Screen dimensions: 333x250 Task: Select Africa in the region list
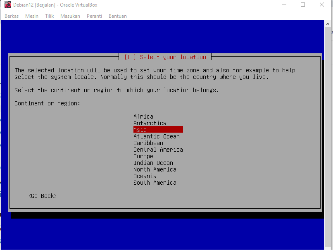(143, 117)
